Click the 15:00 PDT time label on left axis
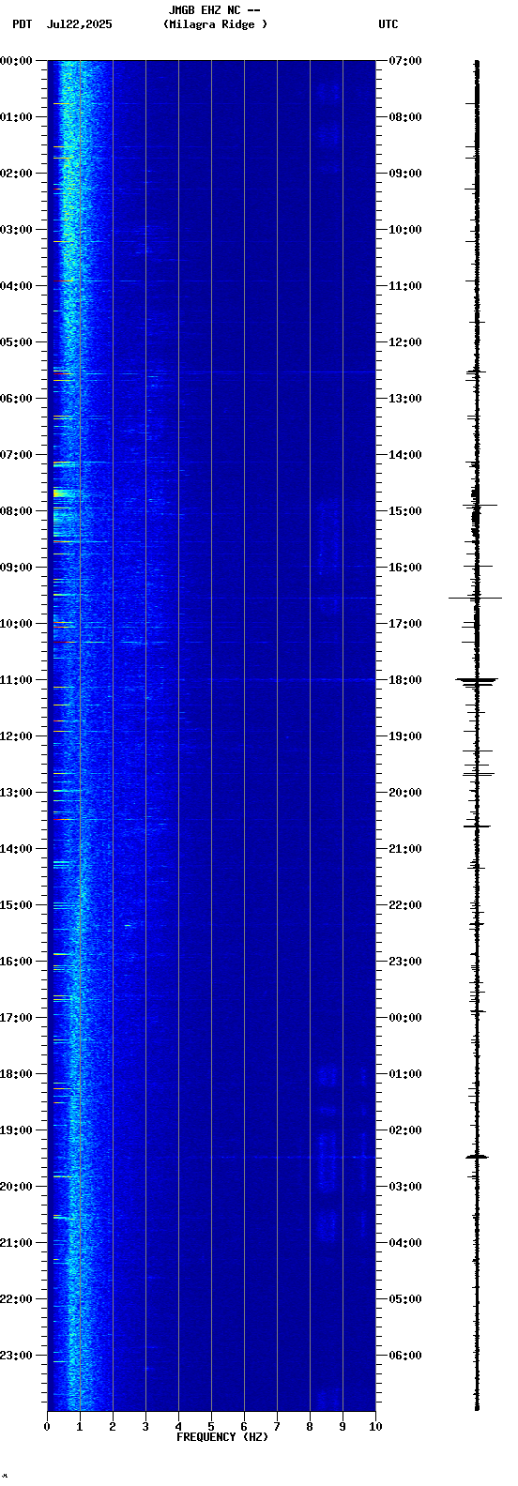This screenshot has width=518, height=1486. [x=16, y=905]
